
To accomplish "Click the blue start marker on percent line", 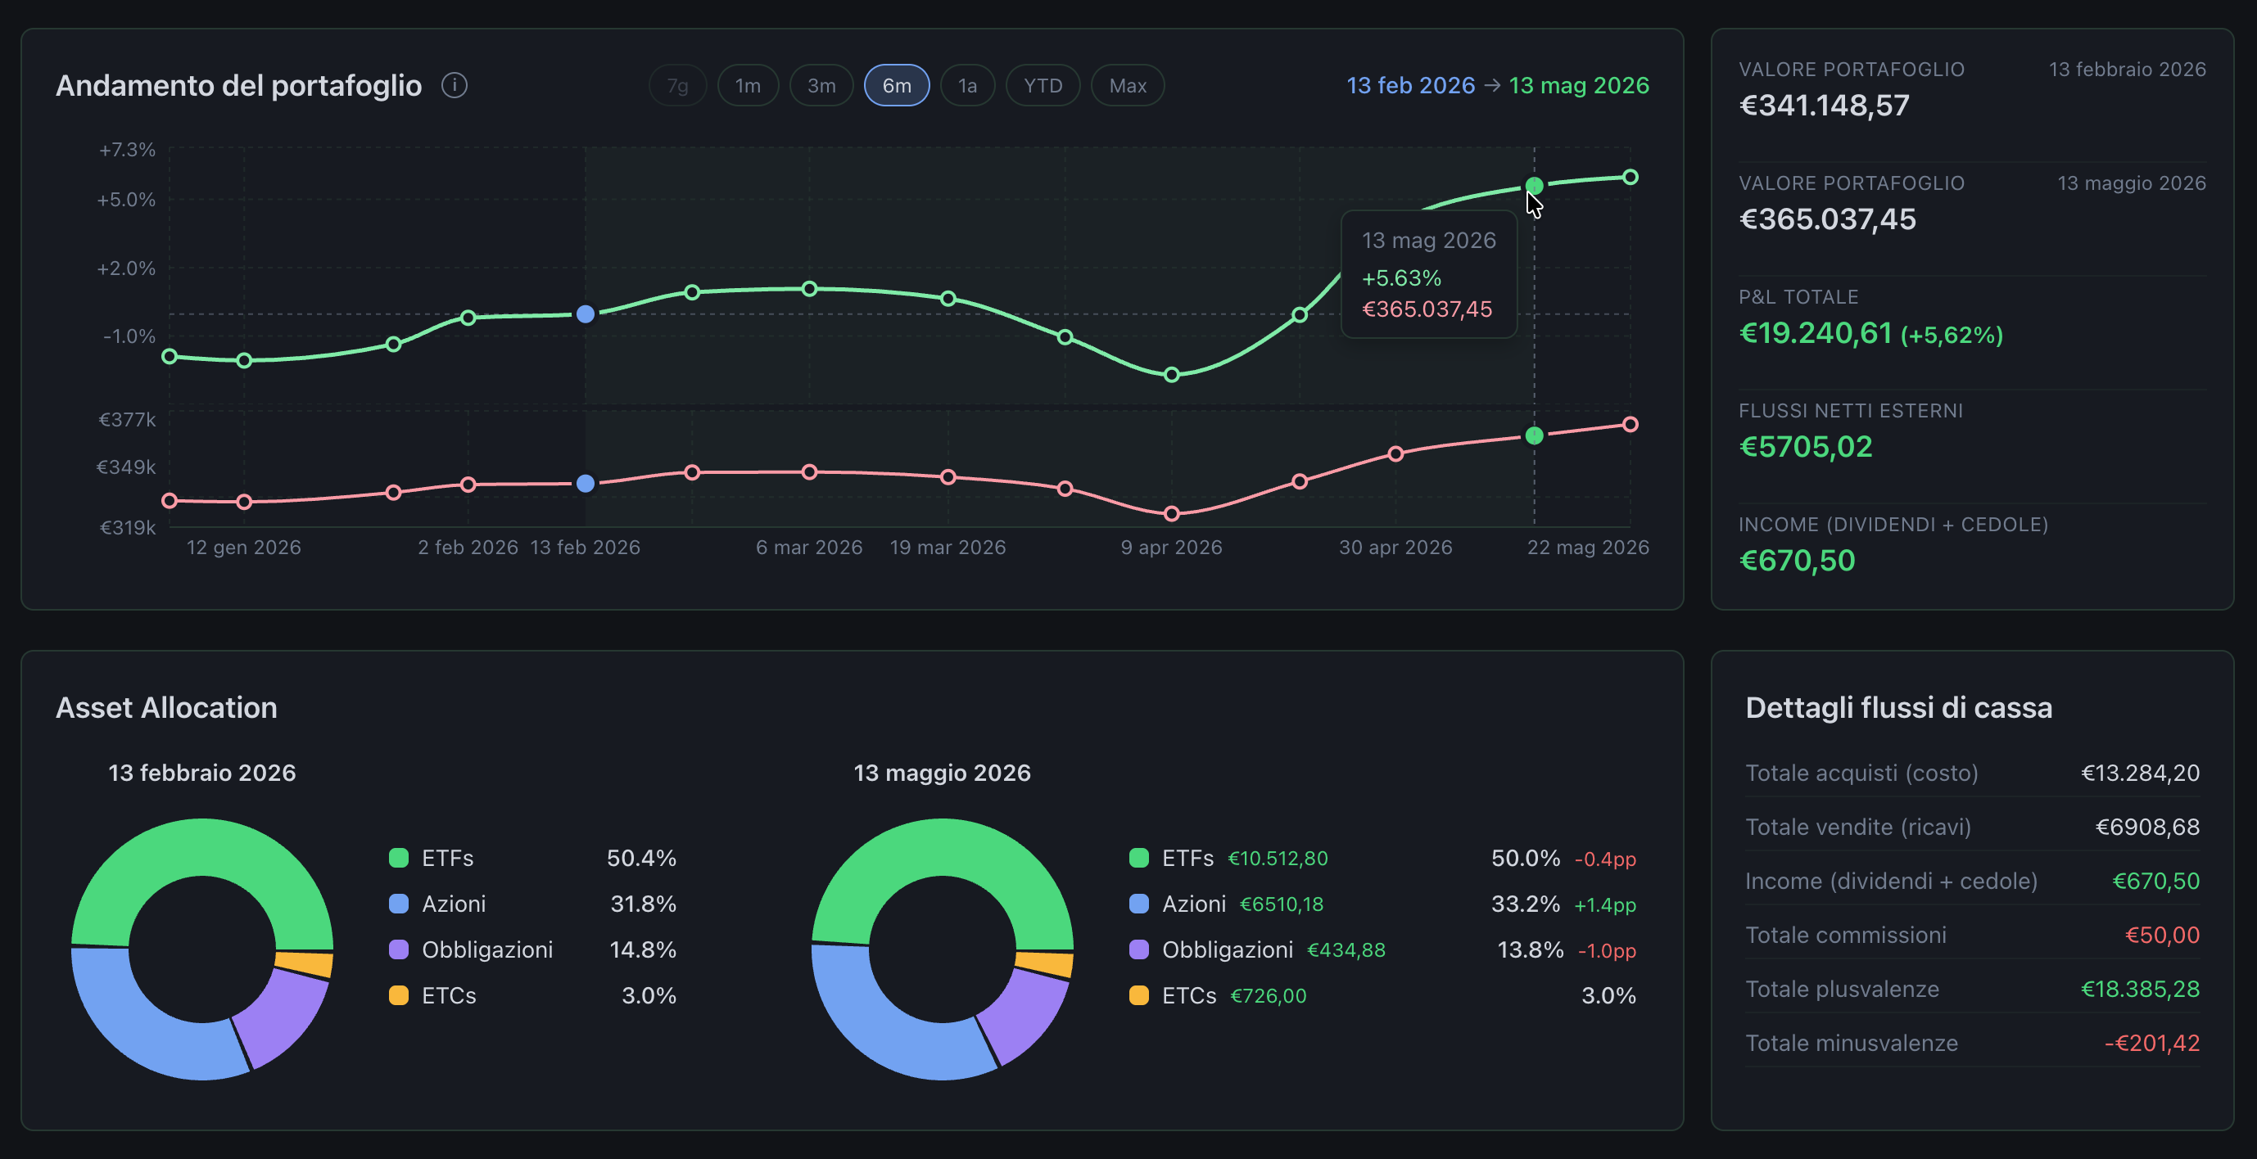I will [x=586, y=314].
